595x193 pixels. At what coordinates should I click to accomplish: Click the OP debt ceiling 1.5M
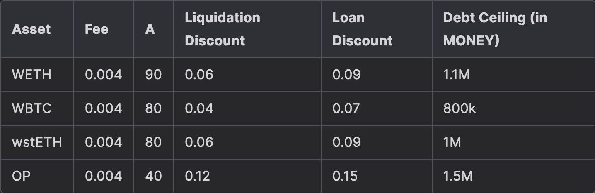pos(457,176)
